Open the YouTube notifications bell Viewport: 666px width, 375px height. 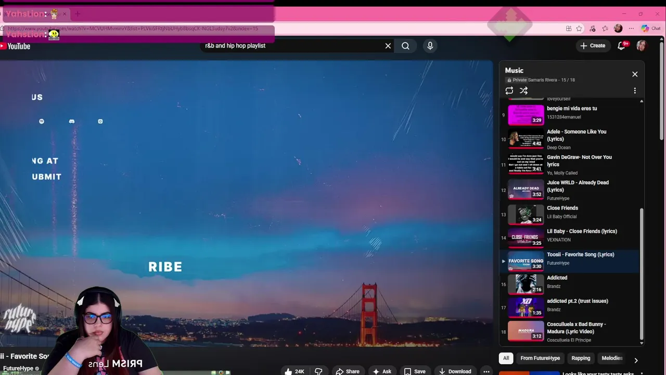coord(621,46)
